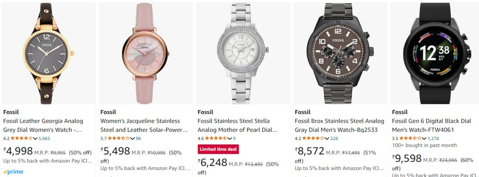
Task: View the 1,278 reviews for Gen 6 watch
Action: [433, 138]
